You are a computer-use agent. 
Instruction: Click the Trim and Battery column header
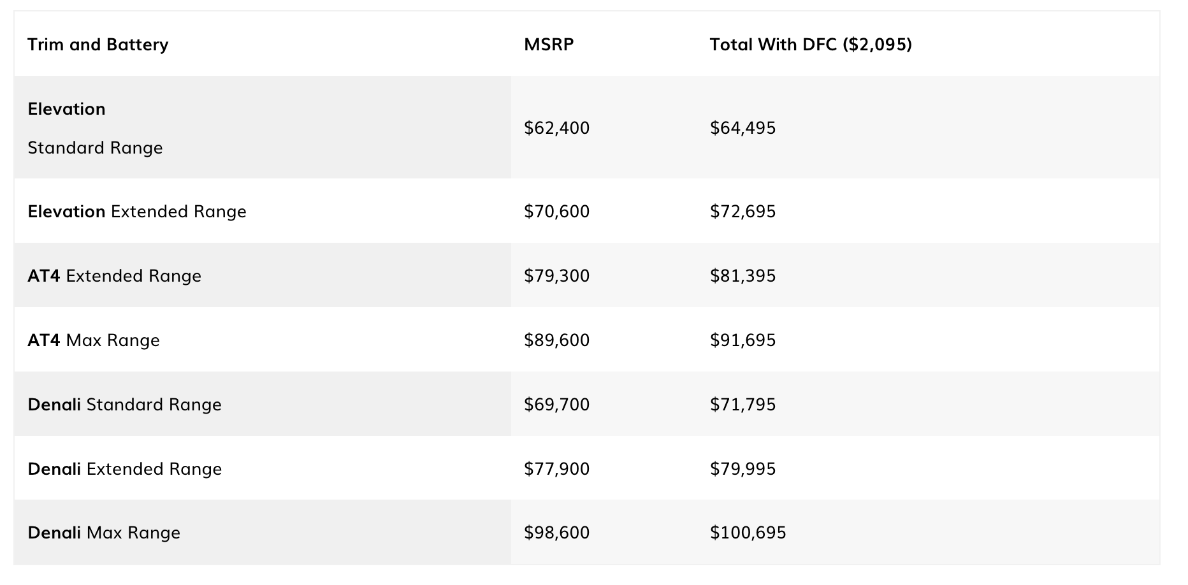coord(98,45)
